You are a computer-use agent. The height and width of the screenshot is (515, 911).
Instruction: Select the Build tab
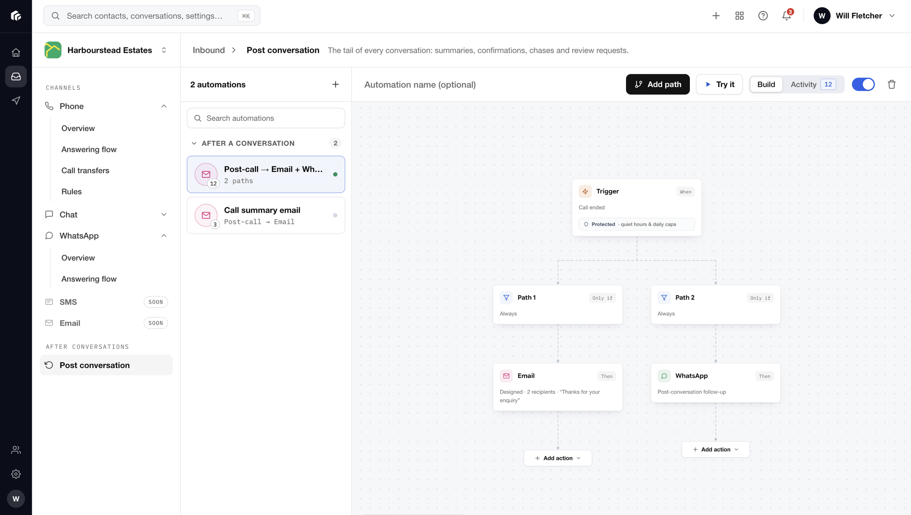pos(766,84)
